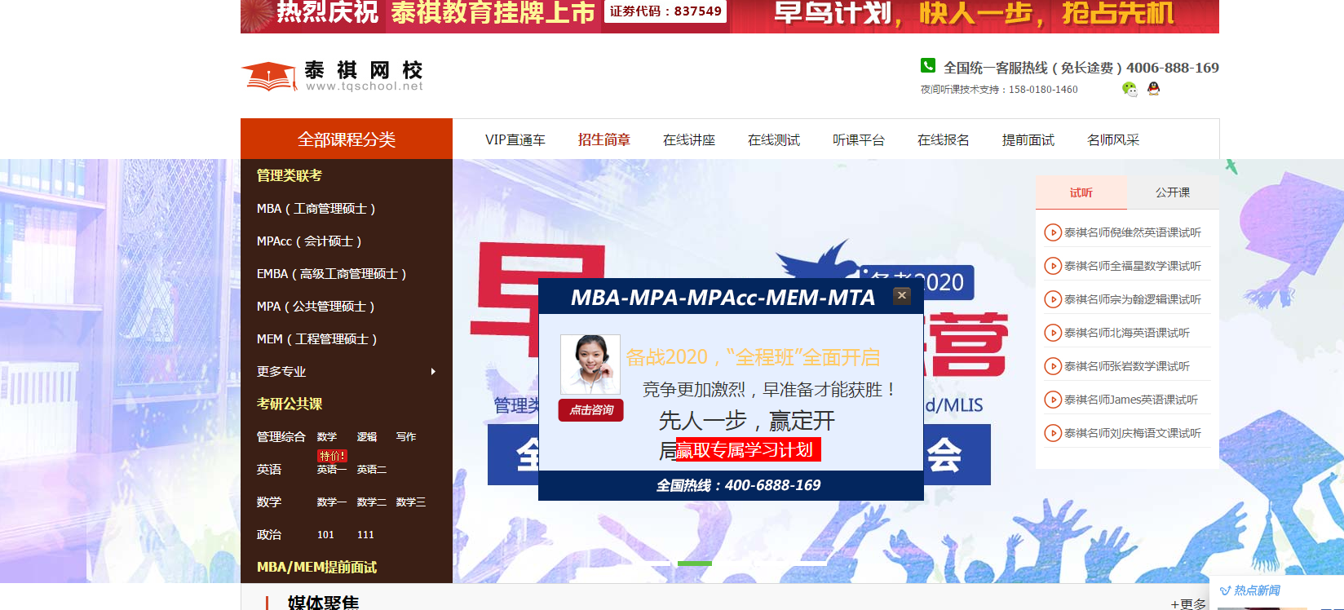The image size is (1344, 610).
Task: Click night support number 158-0180-1460
Action: pos(1043,90)
